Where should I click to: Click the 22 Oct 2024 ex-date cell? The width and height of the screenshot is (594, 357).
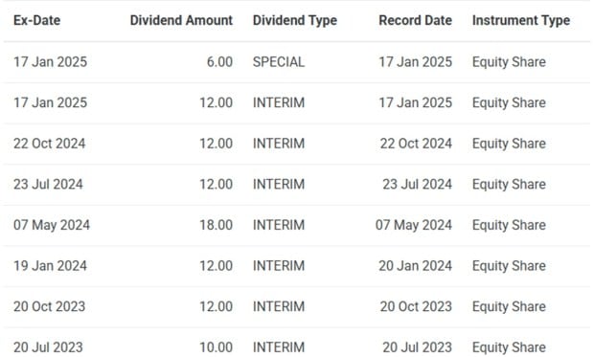49,144
